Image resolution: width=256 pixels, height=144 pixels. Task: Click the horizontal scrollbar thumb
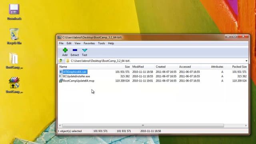pos(143,126)
